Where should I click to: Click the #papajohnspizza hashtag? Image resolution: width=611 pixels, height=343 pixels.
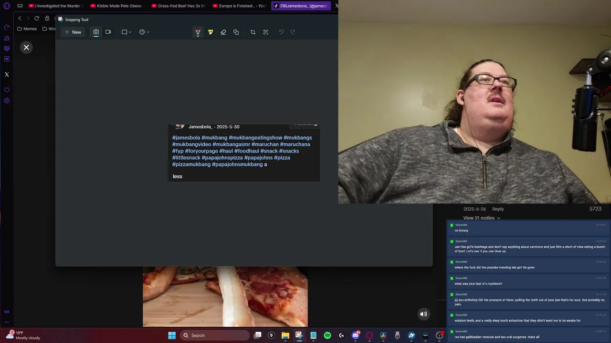pos(222,158)
